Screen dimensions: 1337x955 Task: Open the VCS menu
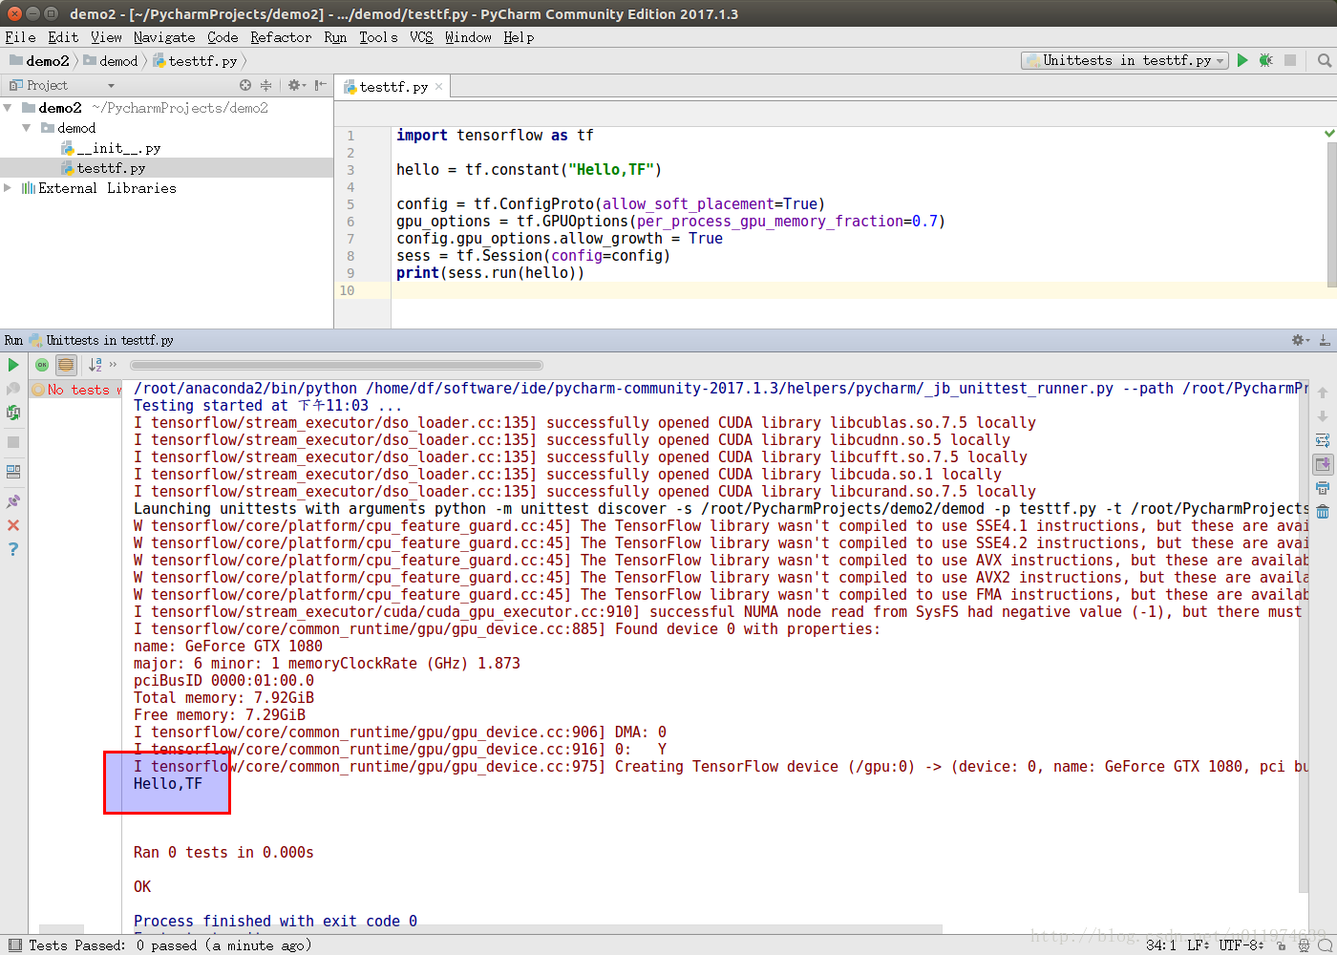[x=421, y=37]
